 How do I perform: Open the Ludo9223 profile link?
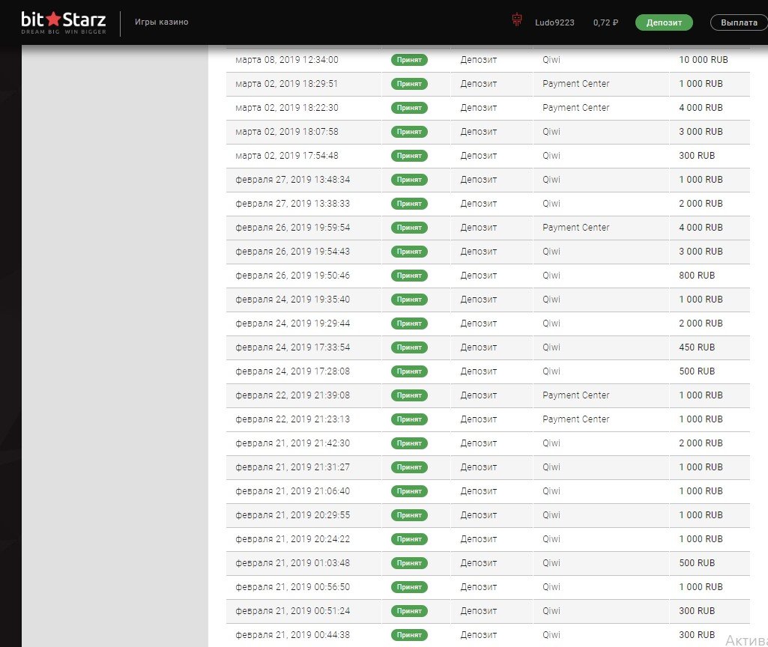(554, 22)
